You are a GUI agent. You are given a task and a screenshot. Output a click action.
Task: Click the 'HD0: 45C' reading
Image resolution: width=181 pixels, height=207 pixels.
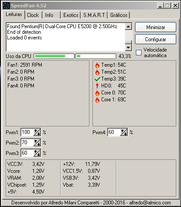pyautogui.click(x=114, y=86)
